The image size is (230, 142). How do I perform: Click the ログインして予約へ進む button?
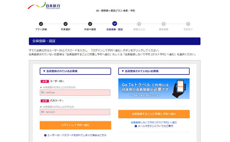(x=76, y=125)
